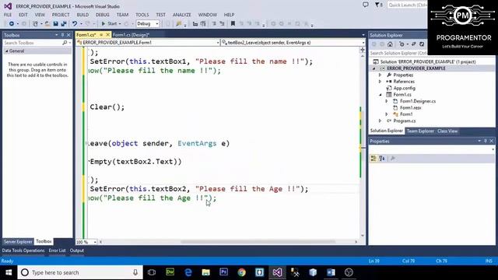Click the Alphabetical sort icon in Properties
The image size is (498, 280).
click(x=382, y=159)
